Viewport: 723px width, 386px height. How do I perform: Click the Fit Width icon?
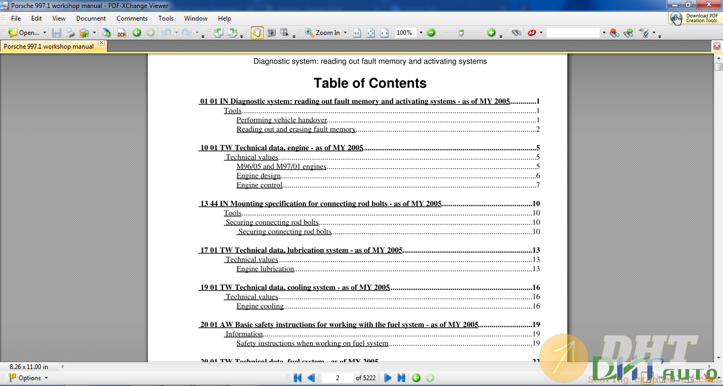pyautogui.click(x=385, y=33)
